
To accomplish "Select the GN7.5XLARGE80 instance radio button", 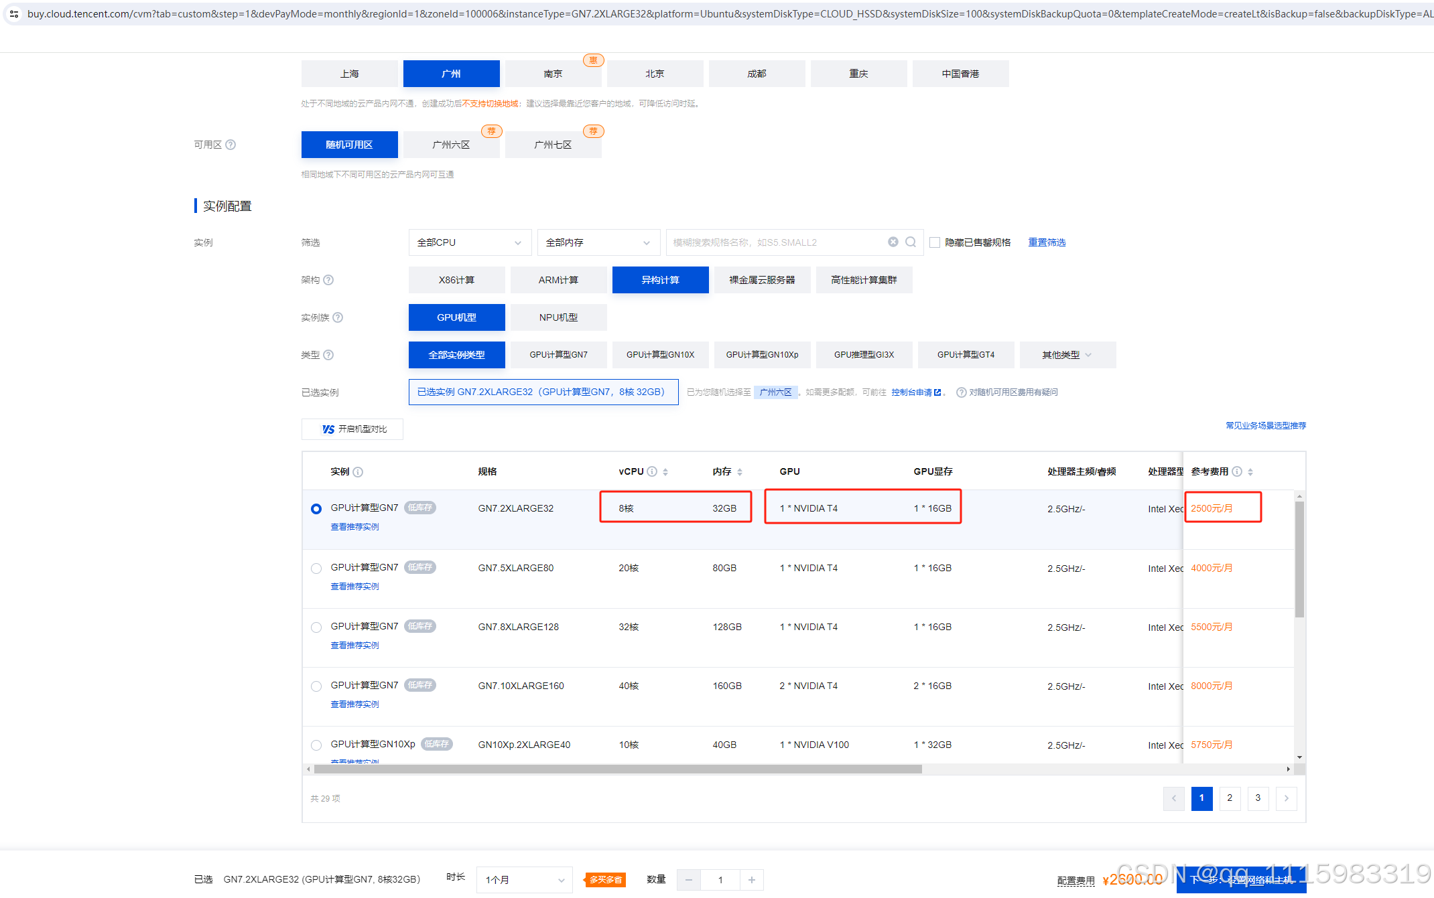I will tap(316, 569).
